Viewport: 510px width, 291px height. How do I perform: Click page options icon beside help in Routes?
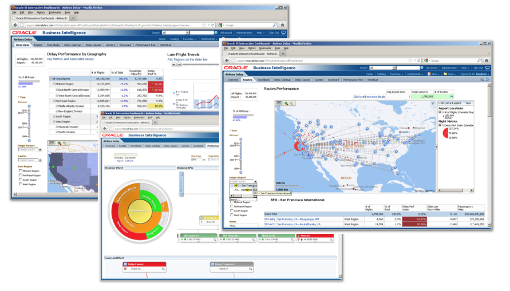click(x=482, y=79)
